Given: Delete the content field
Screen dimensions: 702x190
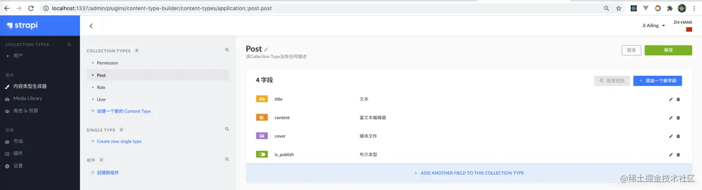Looking at the screenshot, I should (679, 117).
